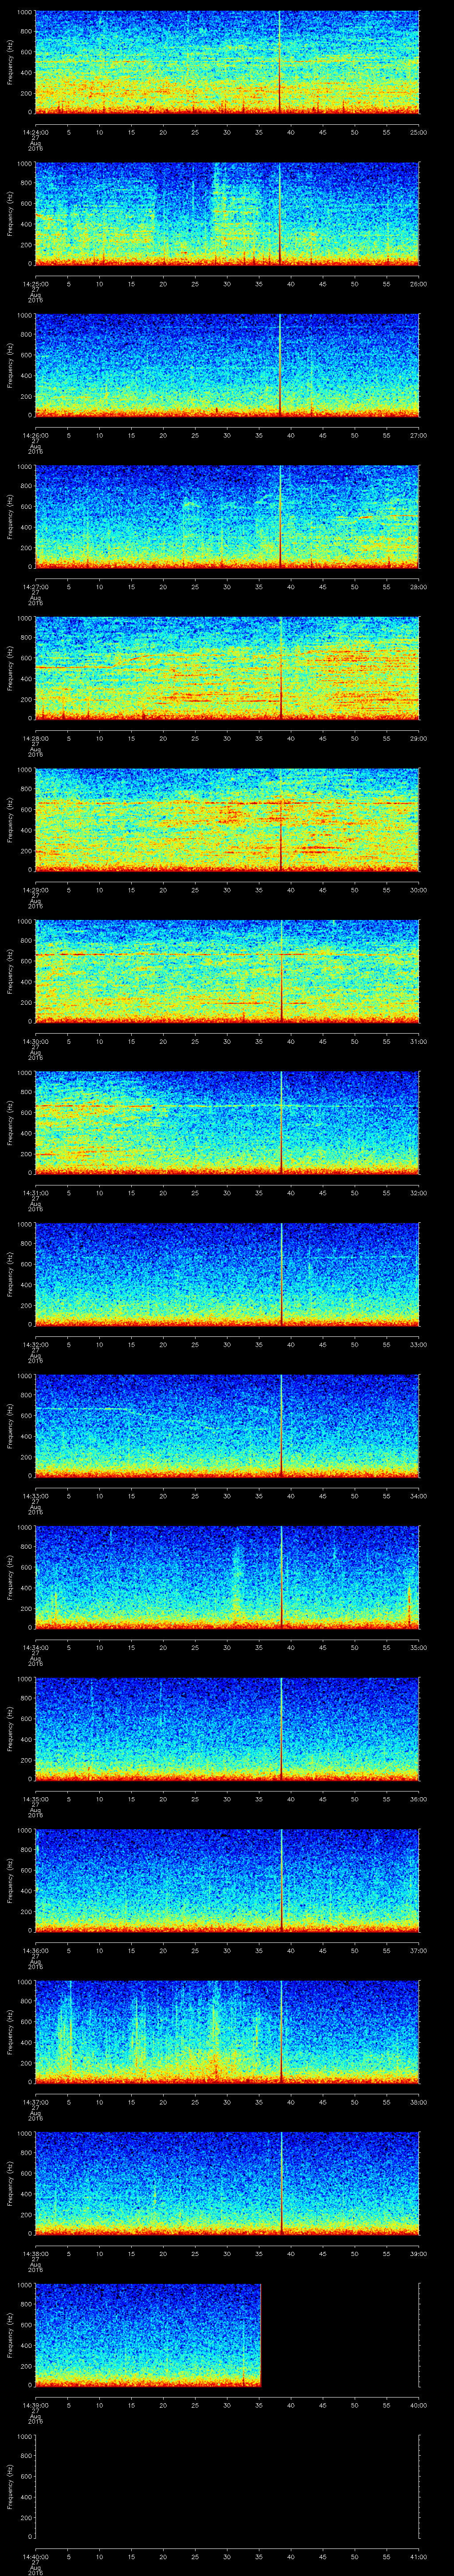
Task: Click the 35:00 end time label
Action: 418,1647
